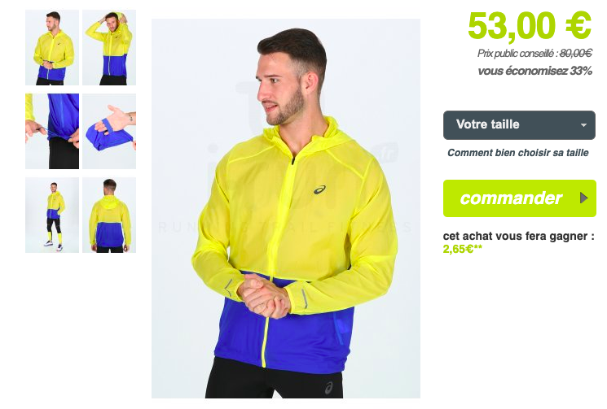
Task: Click vous économisez 33% text
Action: [535, 71]
